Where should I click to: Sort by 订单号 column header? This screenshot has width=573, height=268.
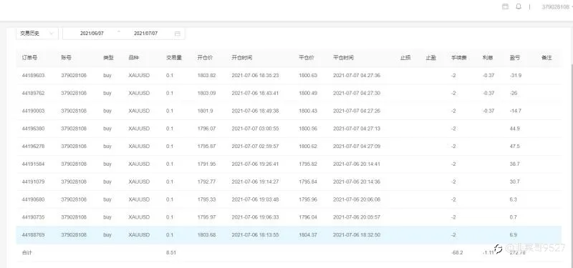point(29,58)
